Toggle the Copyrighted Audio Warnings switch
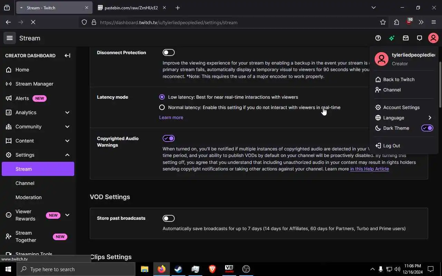 (169, 138)
